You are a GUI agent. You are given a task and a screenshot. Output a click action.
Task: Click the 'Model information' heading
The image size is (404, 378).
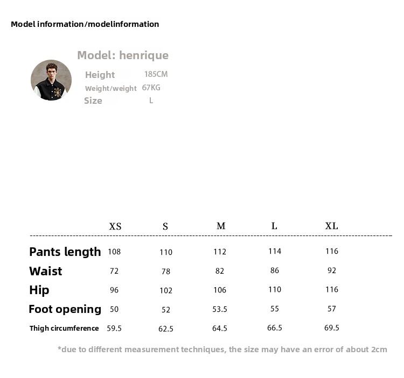[85, 24]
